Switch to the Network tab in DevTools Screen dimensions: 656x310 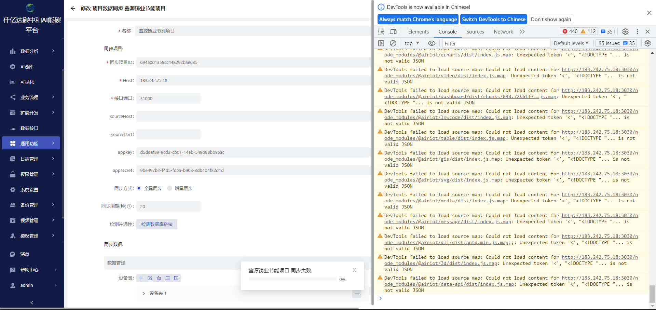pos(503,32)
